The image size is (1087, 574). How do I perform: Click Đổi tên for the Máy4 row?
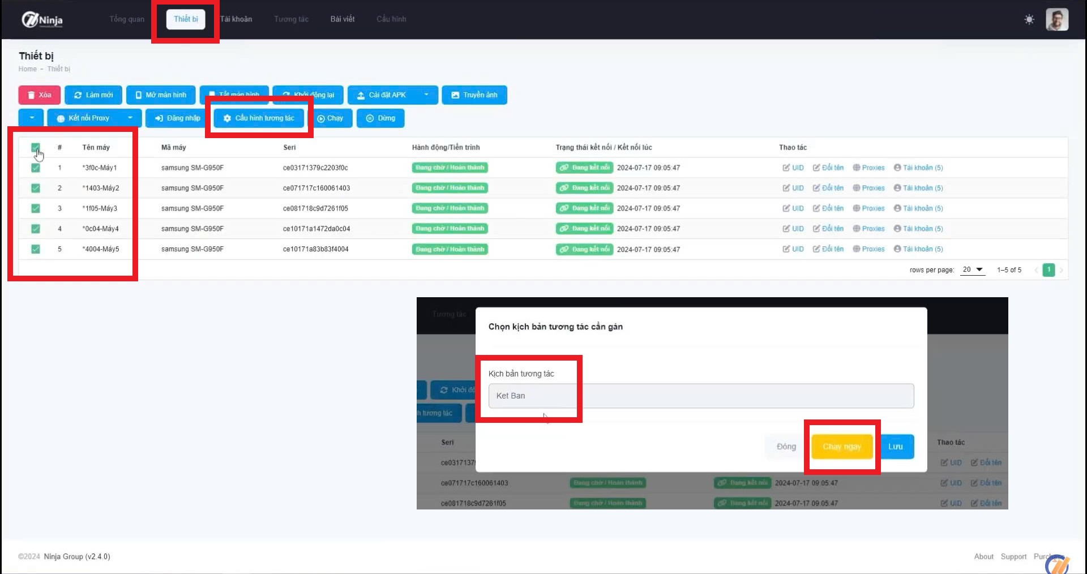click(828, 229)
